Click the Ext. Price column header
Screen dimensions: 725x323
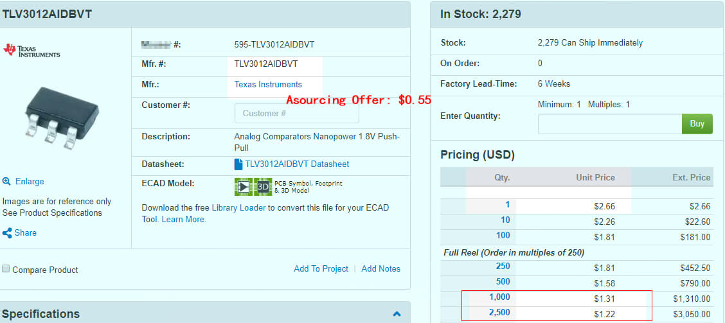tap(691, 177)
